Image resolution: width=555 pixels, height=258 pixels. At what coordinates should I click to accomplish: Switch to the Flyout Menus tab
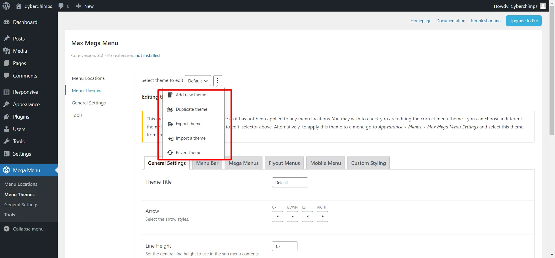pos(284,163)
